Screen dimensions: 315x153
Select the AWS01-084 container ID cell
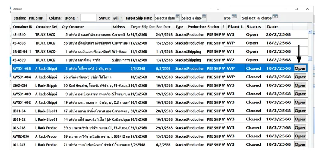[23, 77]
